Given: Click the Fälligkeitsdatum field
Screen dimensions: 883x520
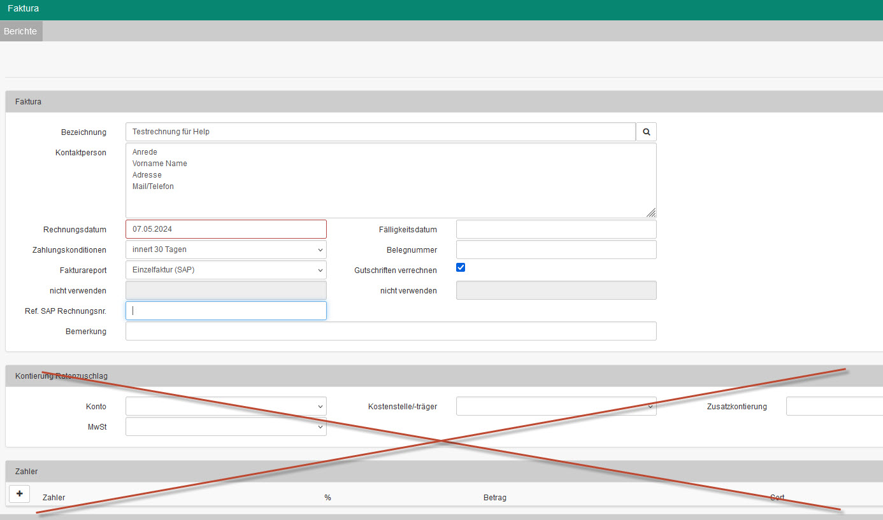Looking at the screenshot, I should click(556, 229).
